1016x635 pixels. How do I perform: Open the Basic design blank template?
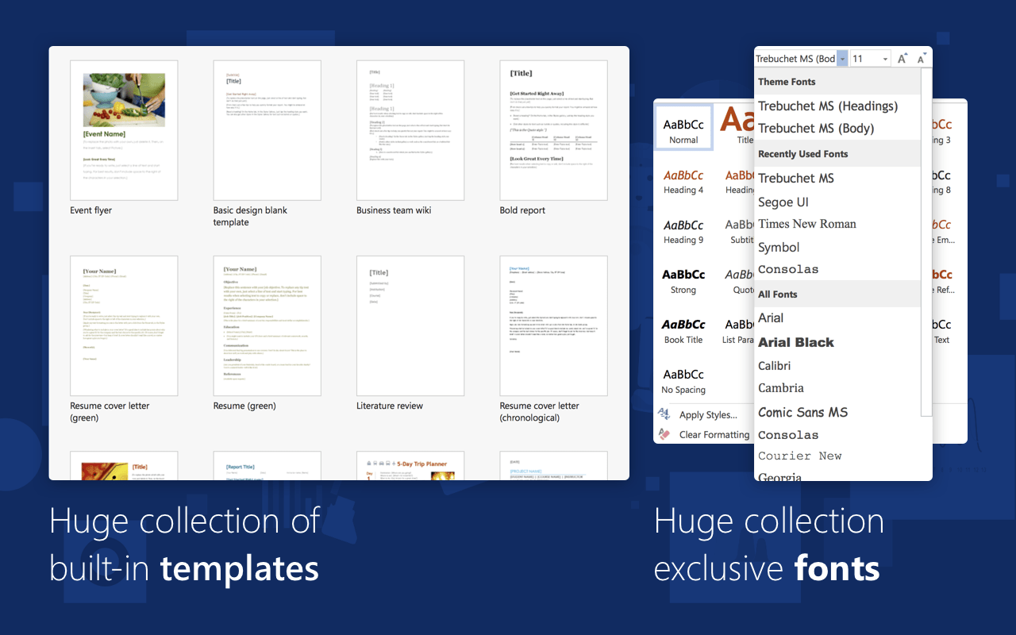(x=267, y=130)
